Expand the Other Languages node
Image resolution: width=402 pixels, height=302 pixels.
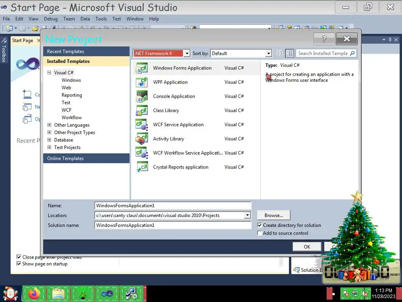(49, 125)
